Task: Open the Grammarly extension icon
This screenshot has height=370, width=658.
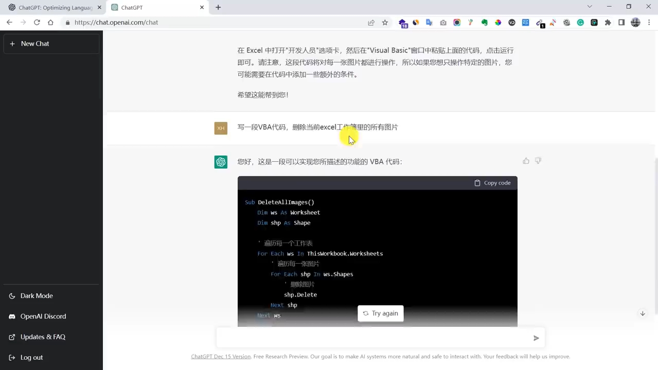Action: (x=580, y=22)
